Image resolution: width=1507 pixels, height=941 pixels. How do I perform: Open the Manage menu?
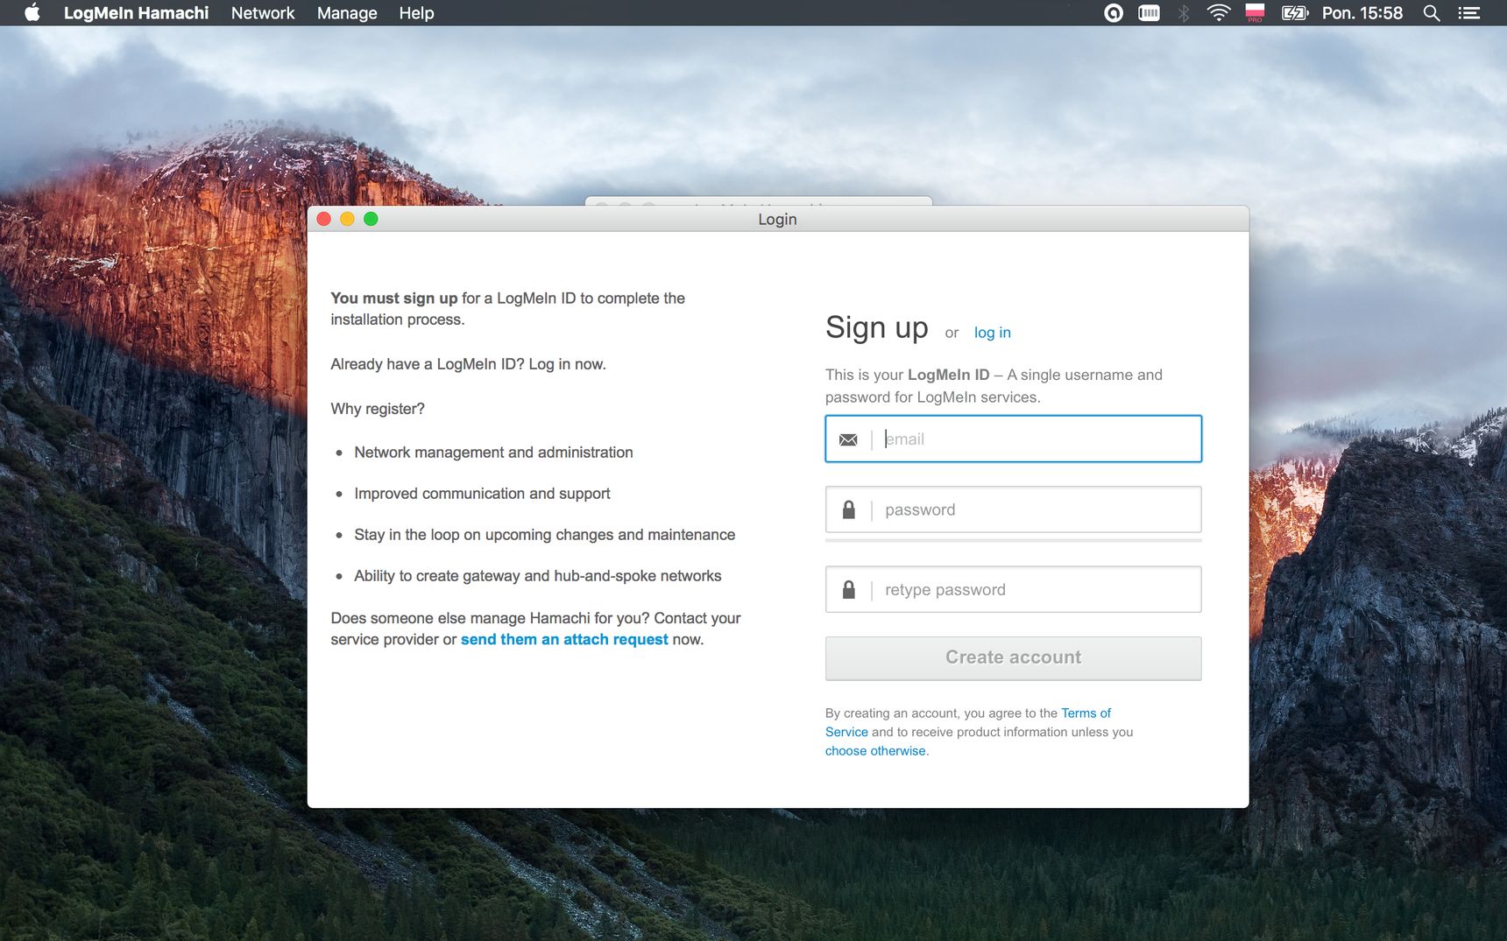pos(347,13)
